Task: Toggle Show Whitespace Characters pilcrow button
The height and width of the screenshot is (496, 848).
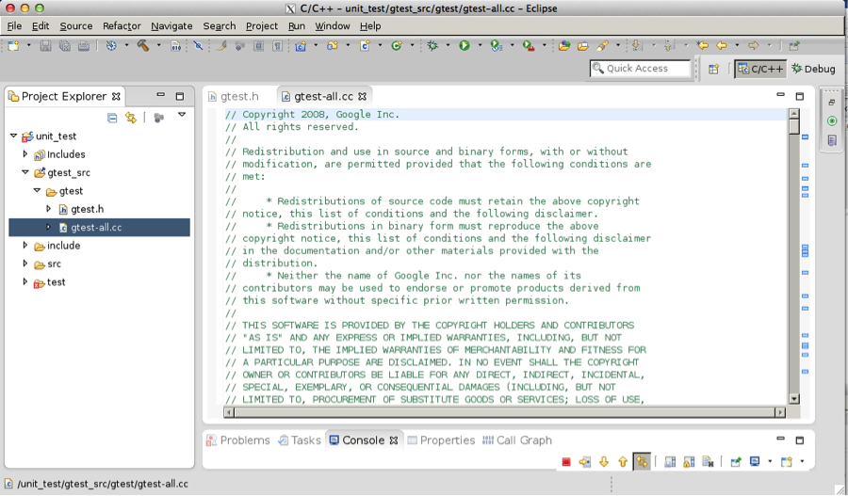Action: pos(277,46)
